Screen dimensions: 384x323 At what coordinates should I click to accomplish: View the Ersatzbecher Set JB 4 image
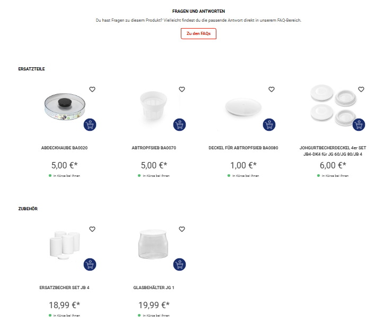tap(65, 246)
